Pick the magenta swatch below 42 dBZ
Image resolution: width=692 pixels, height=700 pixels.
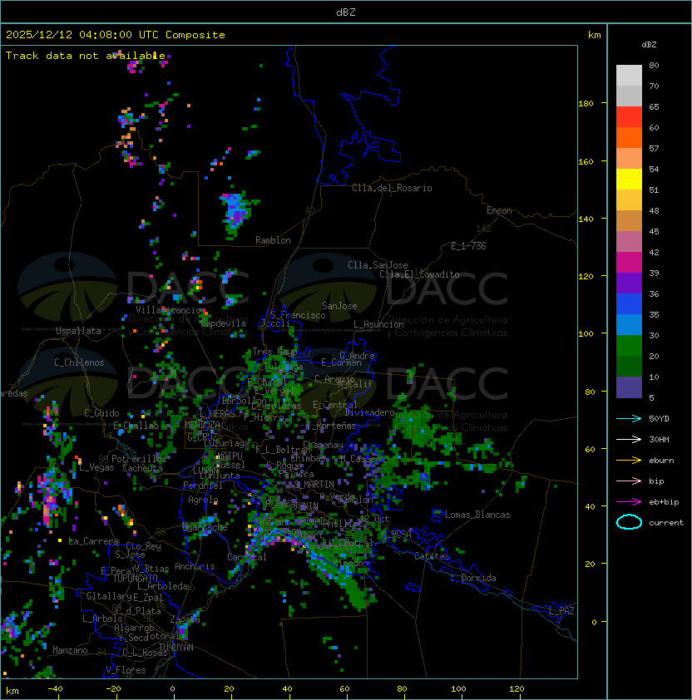629,263
